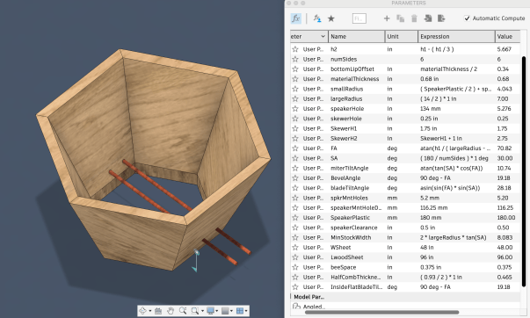Viewport: 530px width, 318px height.
Task: Click the horizontal scrollbar at panel bottom
Action: (x=382, y=312)
